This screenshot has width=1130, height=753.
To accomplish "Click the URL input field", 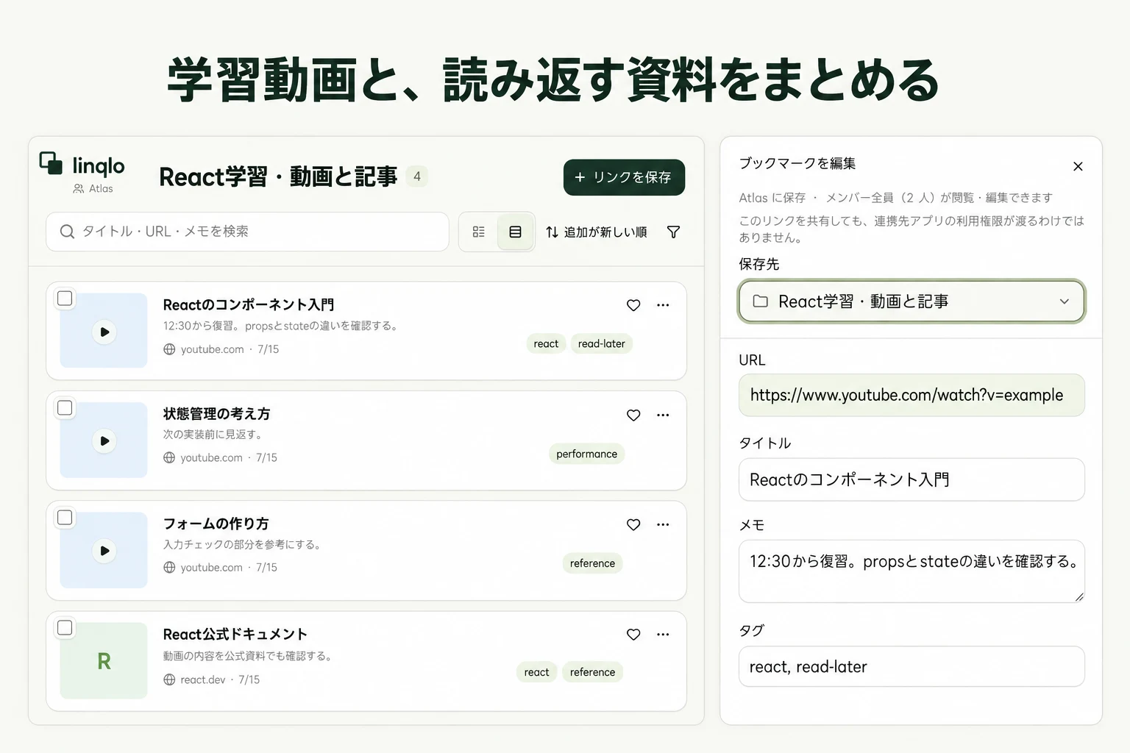I will point(912,395).
